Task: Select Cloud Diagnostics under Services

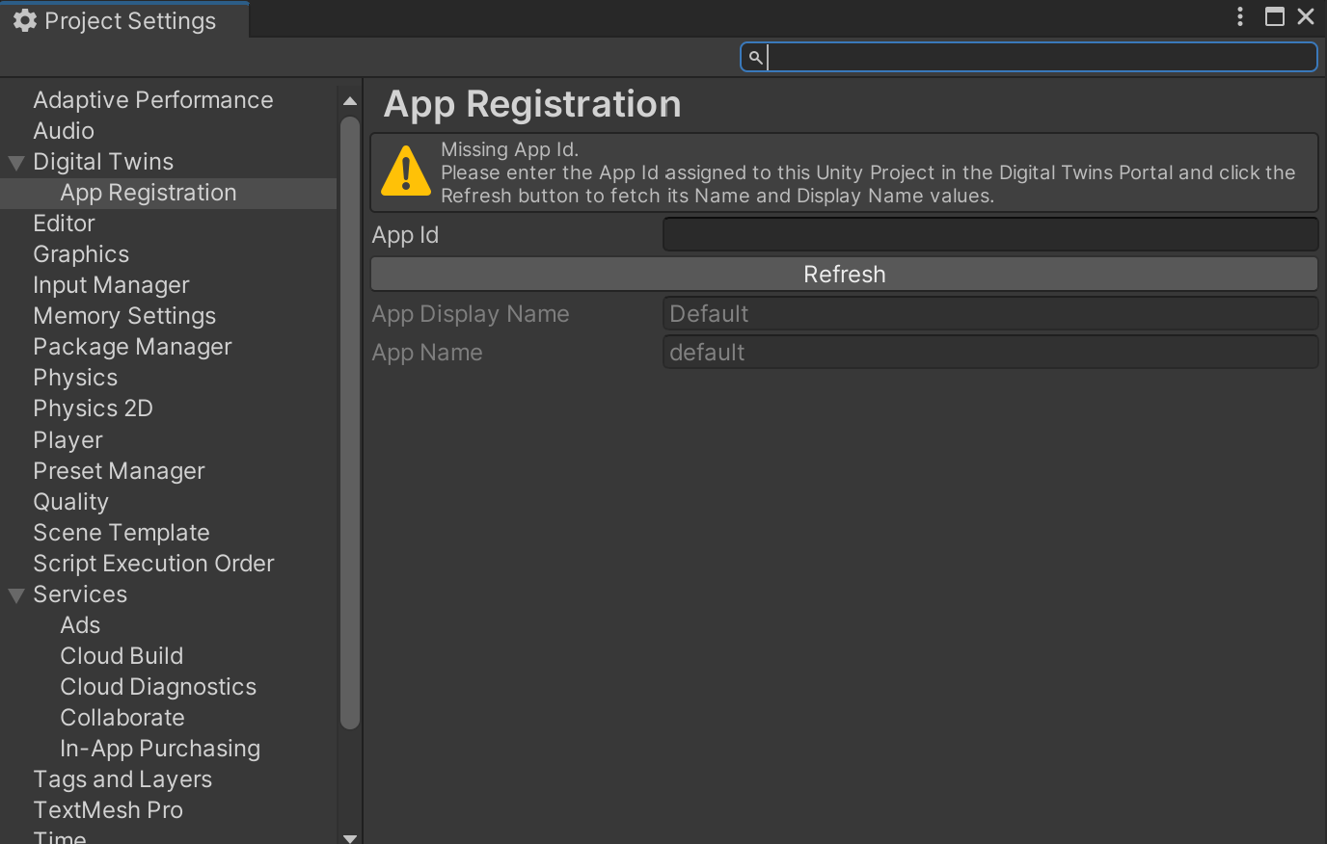Action: tap(158, 686)
